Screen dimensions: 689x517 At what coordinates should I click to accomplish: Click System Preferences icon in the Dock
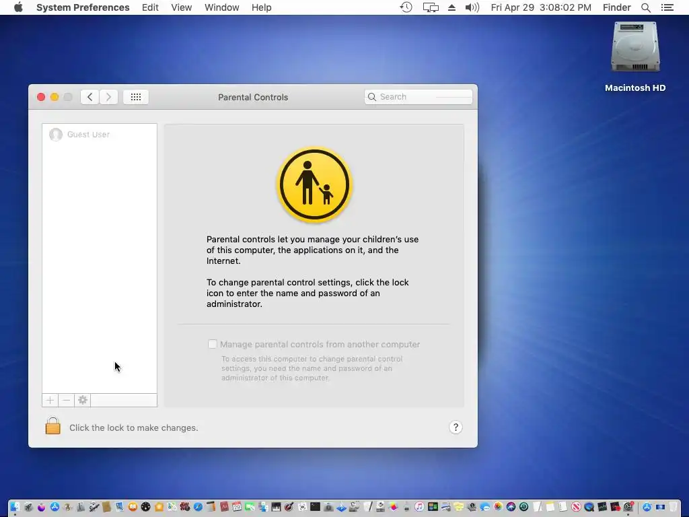(628, 507)
